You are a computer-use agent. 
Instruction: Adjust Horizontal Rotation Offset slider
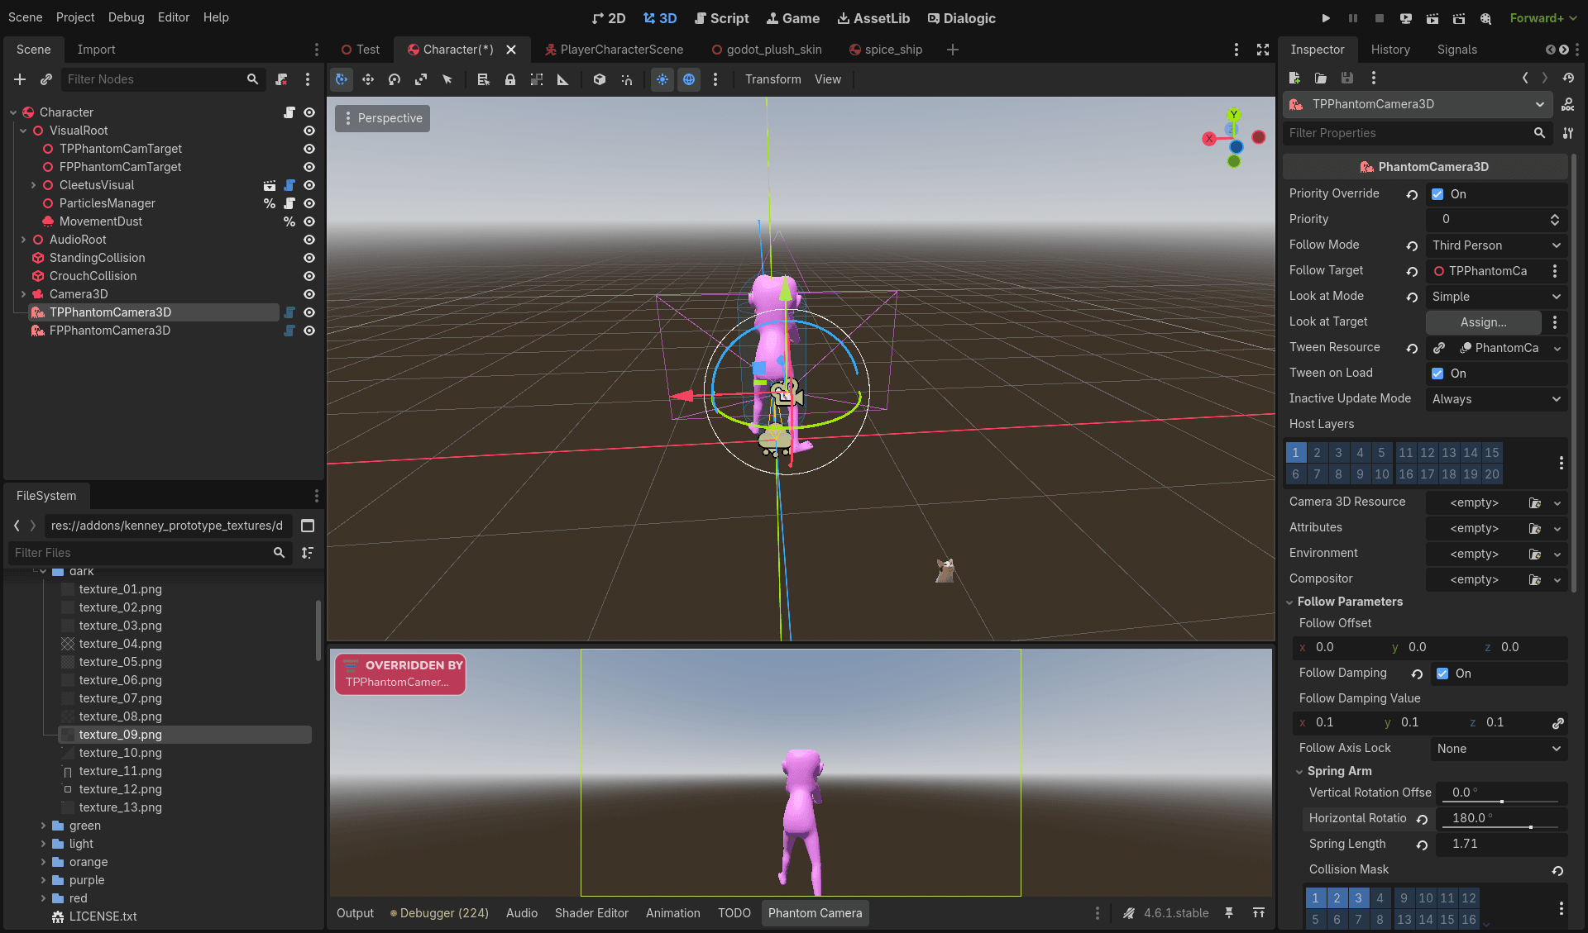1502,818
